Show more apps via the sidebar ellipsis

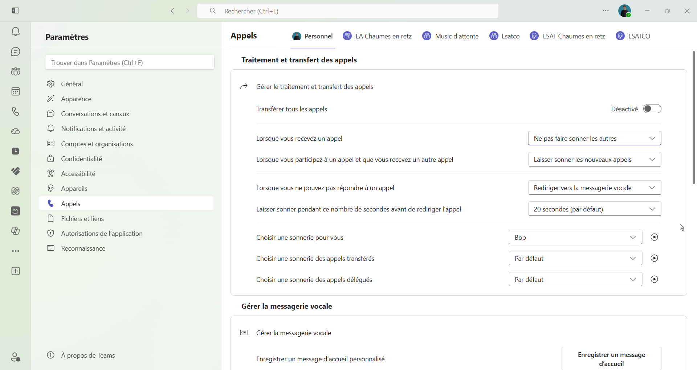(x=15, y=251)
